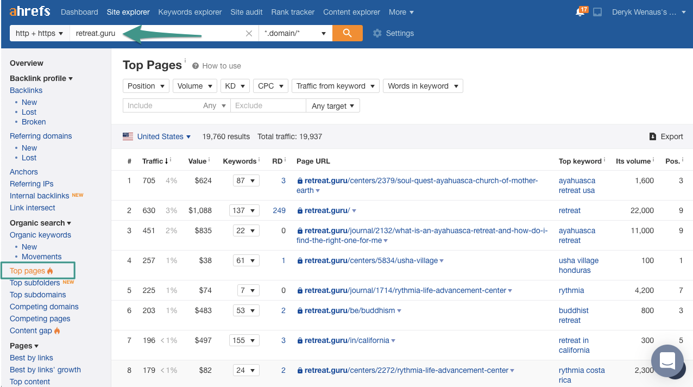
Task: Open RD count 249 link
Action: [279, 210]
